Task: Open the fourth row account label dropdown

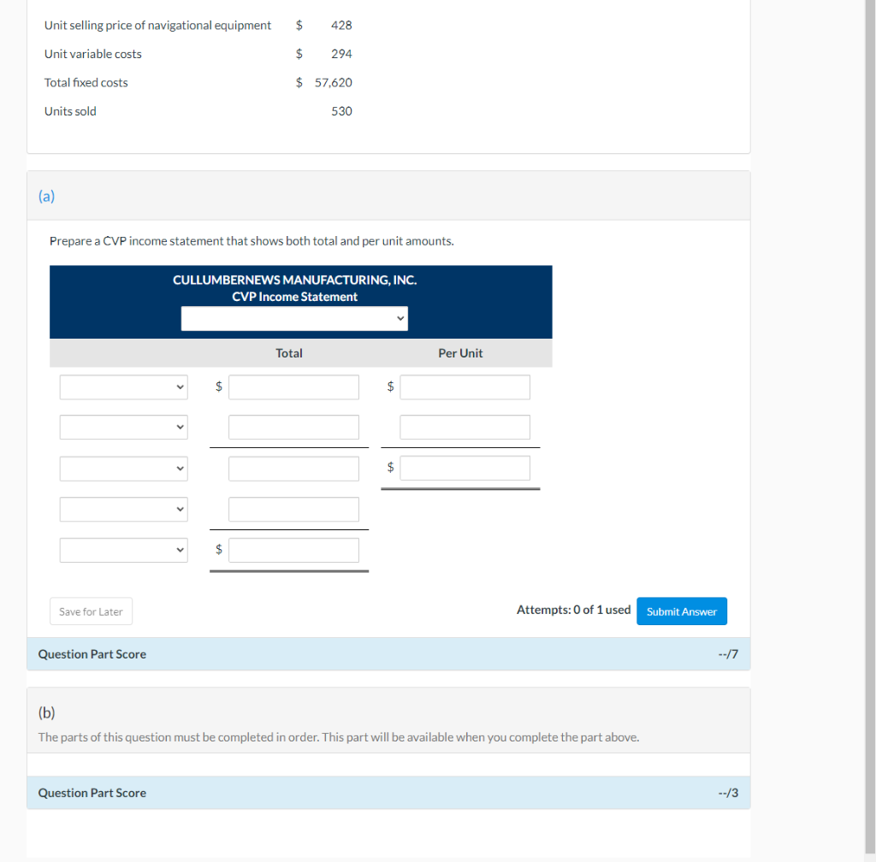Action: point(123,509)
